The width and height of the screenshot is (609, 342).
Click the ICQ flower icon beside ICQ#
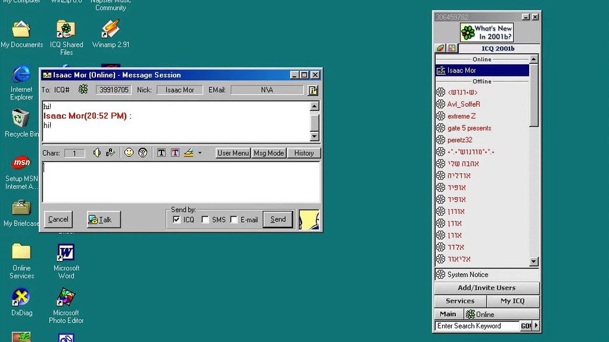83,90
